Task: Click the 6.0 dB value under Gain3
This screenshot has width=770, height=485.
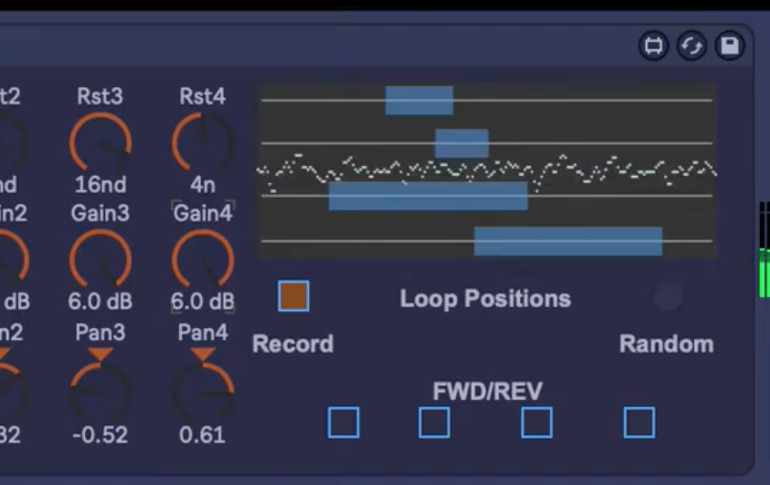Action: 100,302
